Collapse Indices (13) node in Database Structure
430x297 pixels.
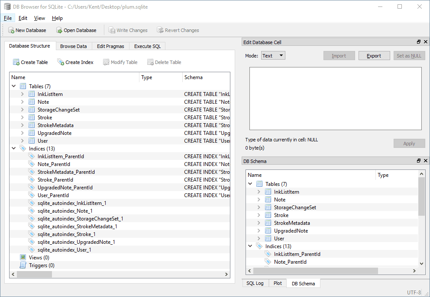[14, 148]
